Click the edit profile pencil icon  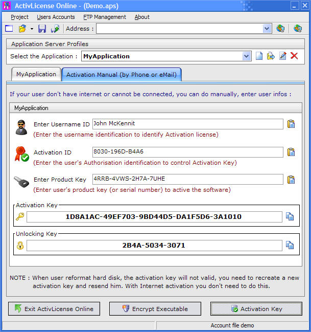coord(283,56)
